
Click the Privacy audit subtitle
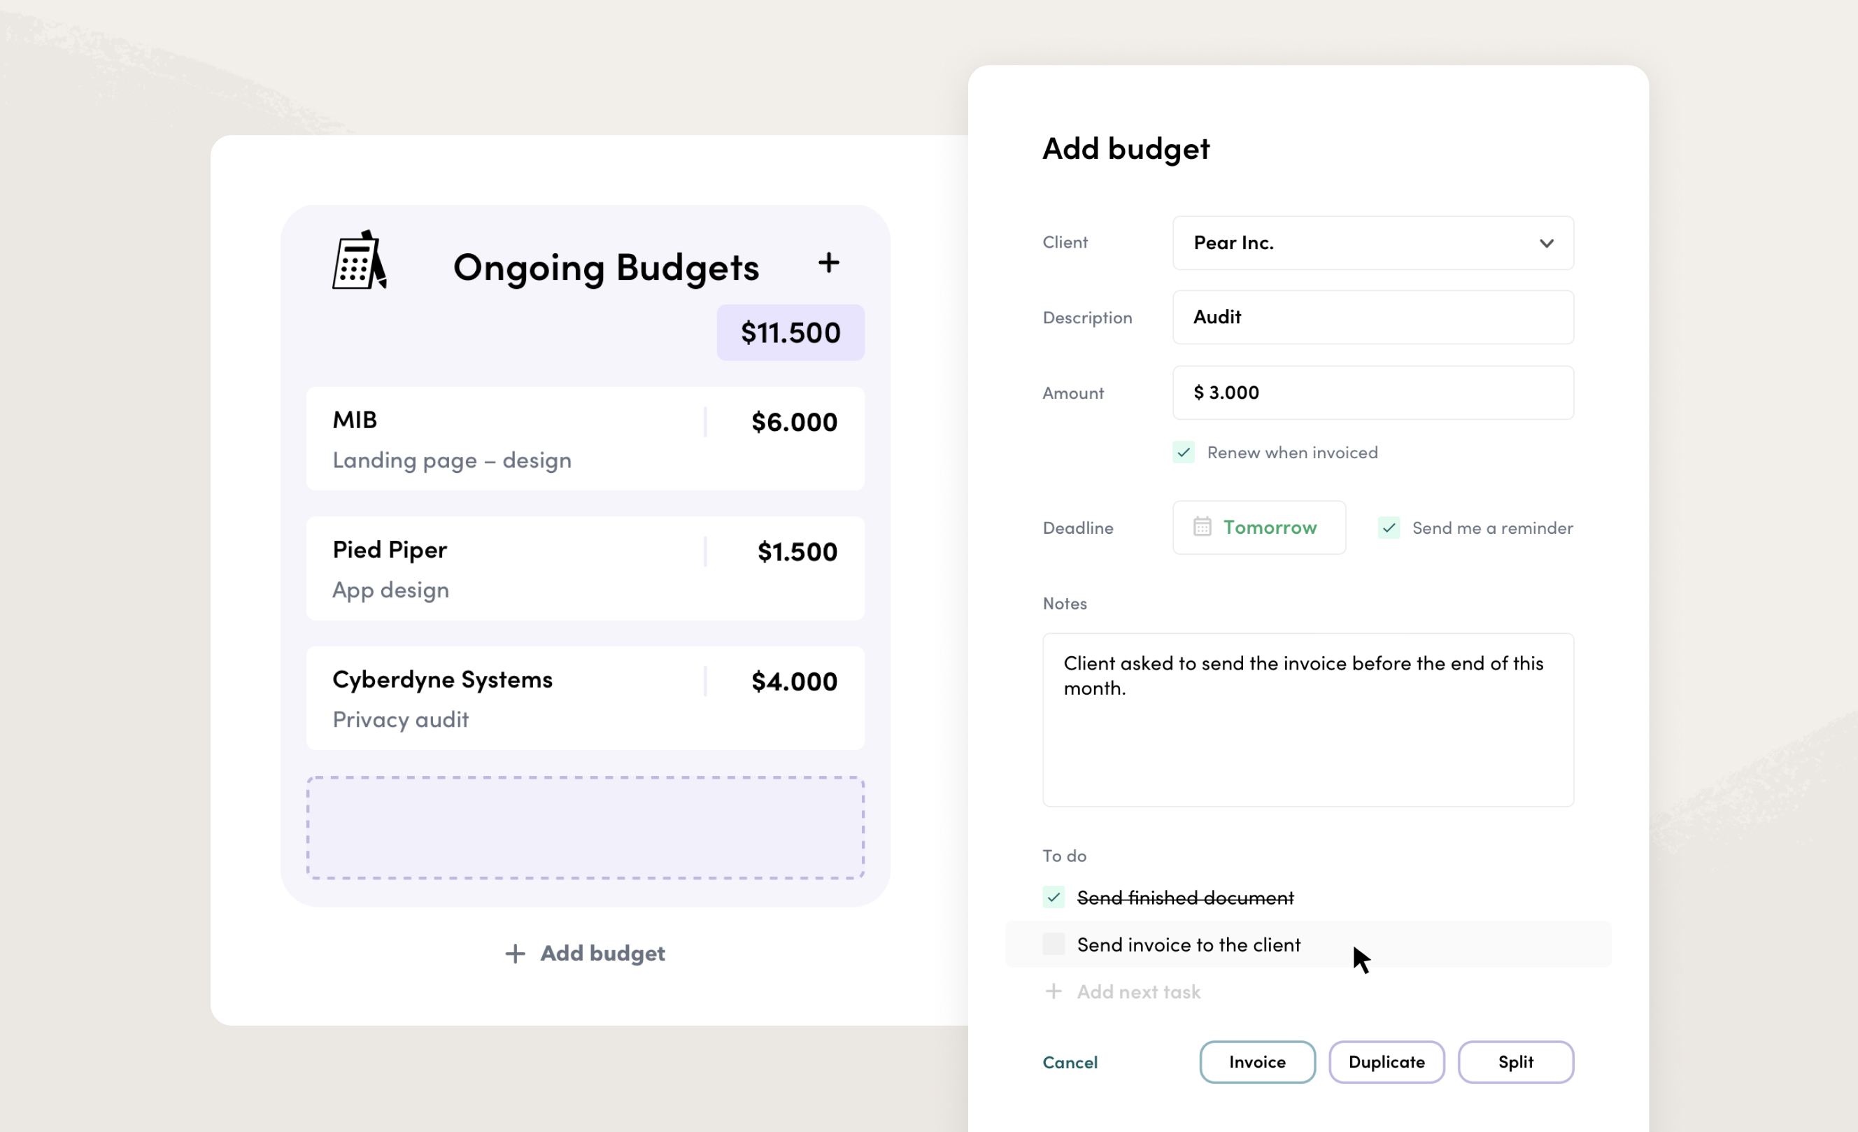pyautogui.click(x=400, y=719)
